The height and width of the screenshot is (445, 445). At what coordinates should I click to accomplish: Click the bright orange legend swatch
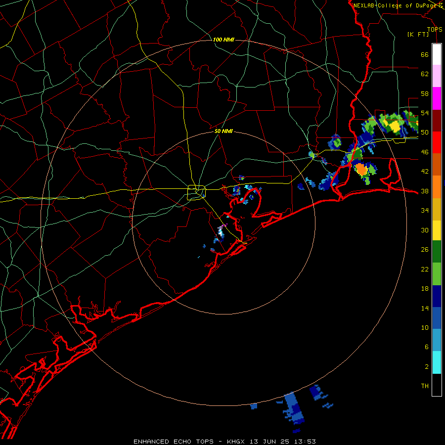pyautogui.click(x=437, y=187)
